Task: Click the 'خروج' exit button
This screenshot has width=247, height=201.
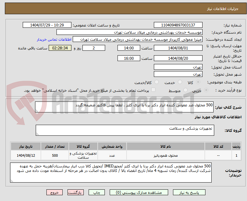Action: pyautogui.click(x=55, y=192)
